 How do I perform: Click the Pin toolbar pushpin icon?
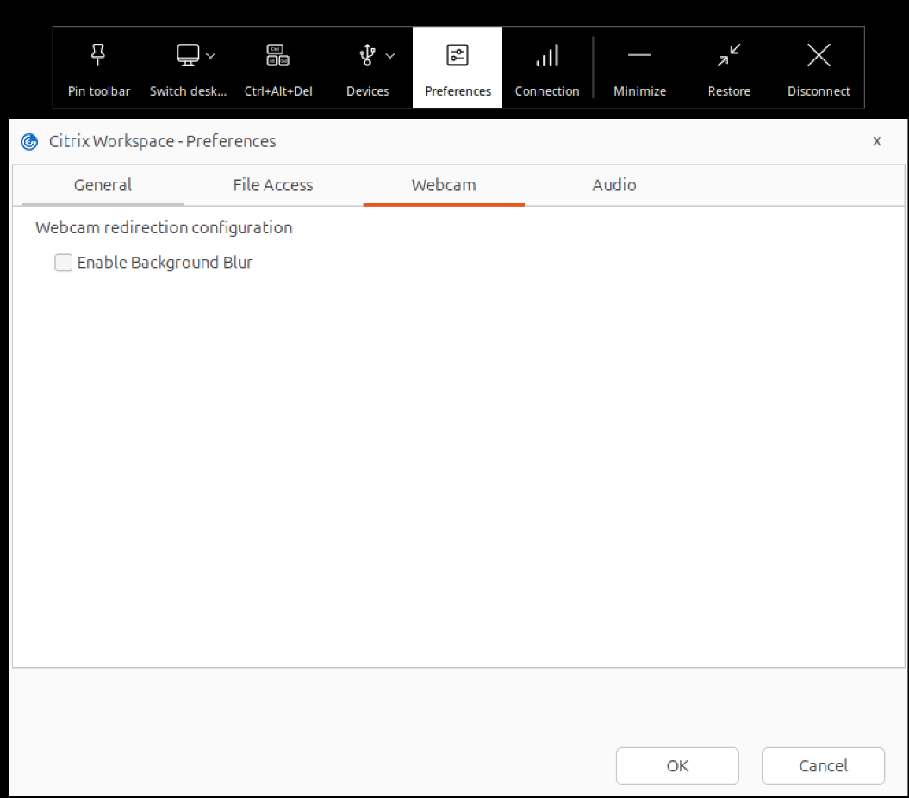(98, 56)
